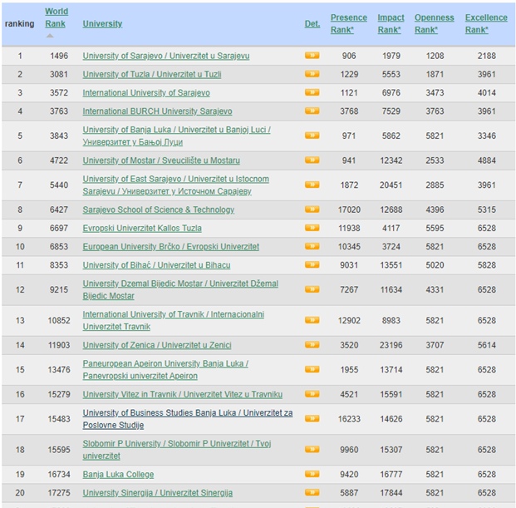Viewport: 516px width, 508px height.
Task: Open details icon for University of Tuzla
Action: click(x=312, y=74)
